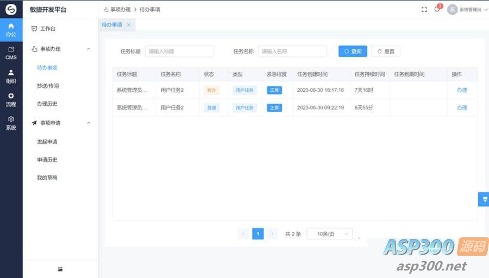This screenshot has width=489, height=278.
Task: Select 办理历史 in the side menu
Action: click(47, 104)
